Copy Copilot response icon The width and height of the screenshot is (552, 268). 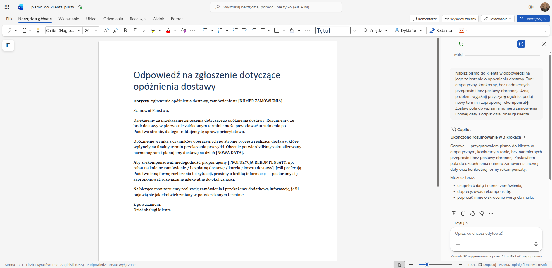tap(463, 213)
